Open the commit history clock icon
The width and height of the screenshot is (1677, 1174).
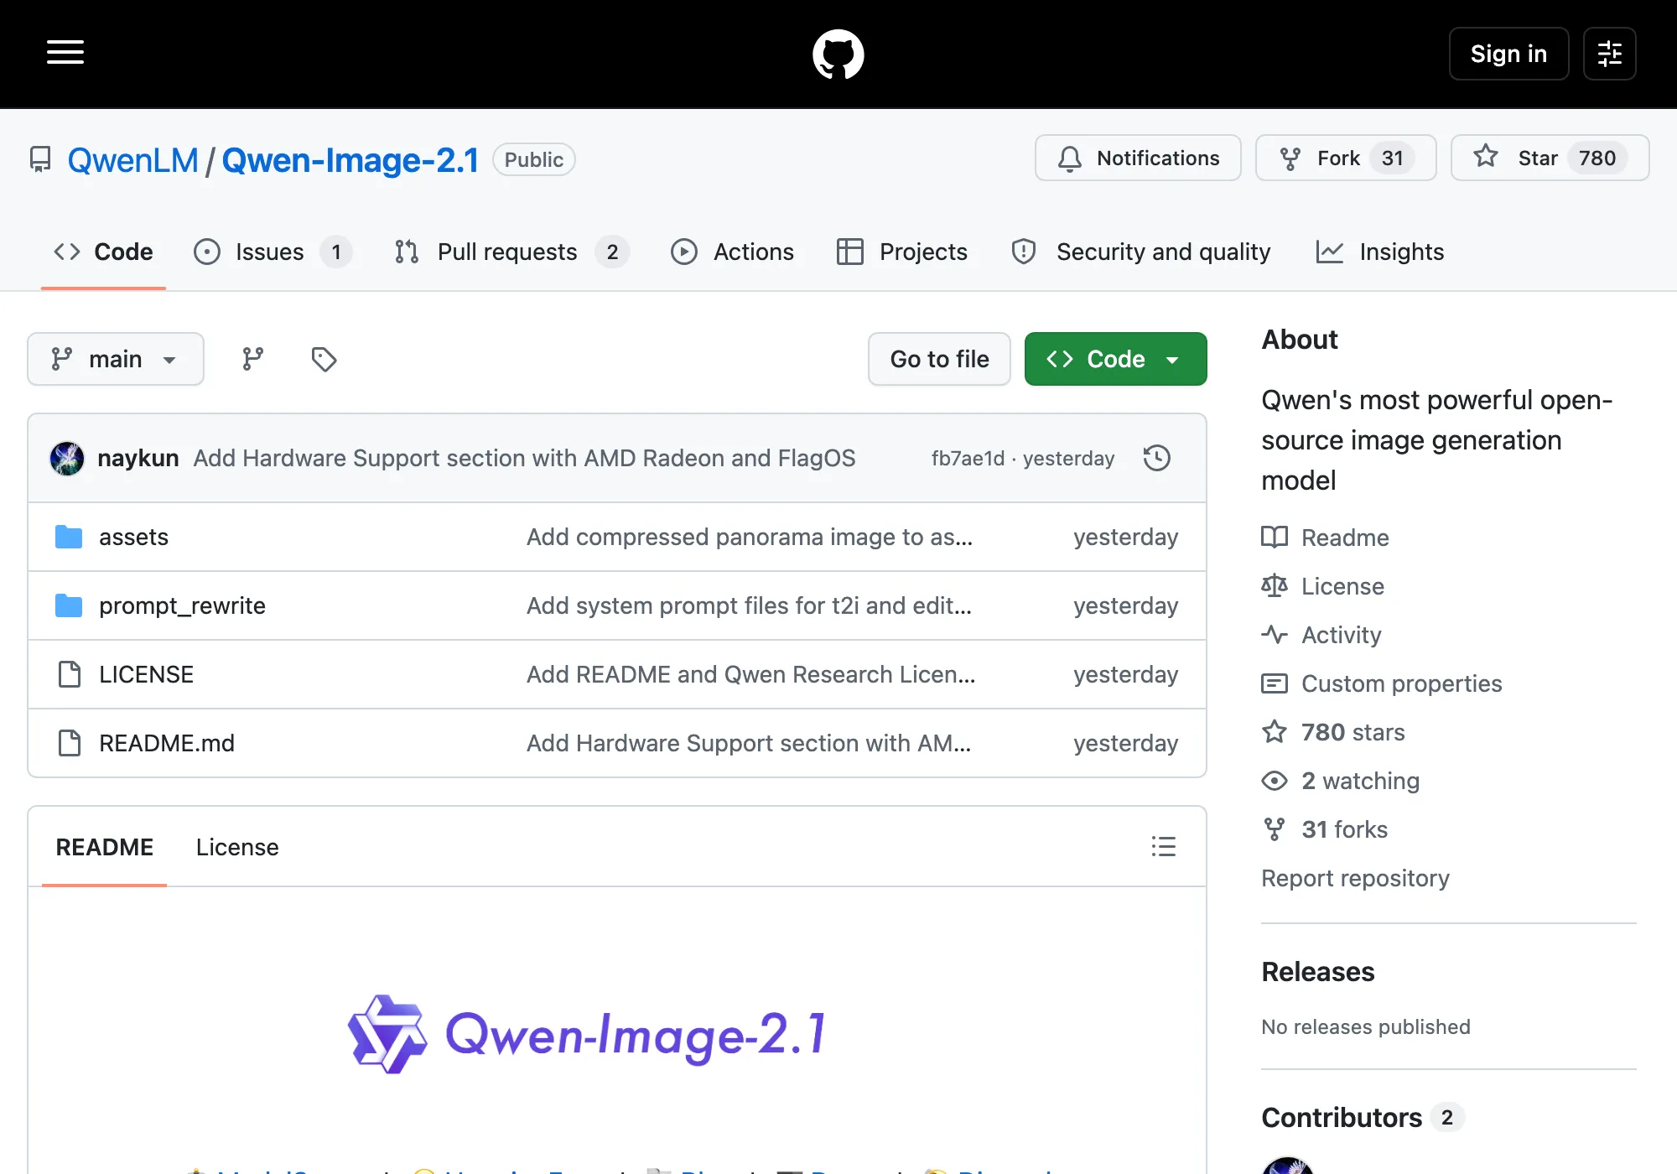point(1157,458)
